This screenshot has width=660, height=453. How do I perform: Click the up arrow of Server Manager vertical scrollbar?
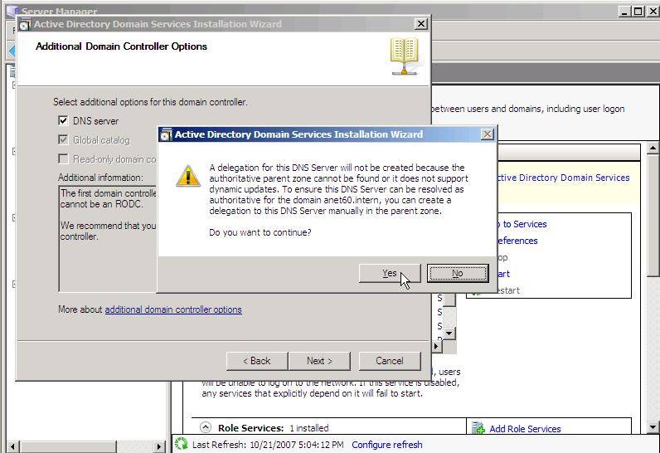(x=653, y=148)
